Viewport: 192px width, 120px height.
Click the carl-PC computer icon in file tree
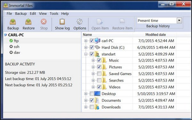[98, 41]
